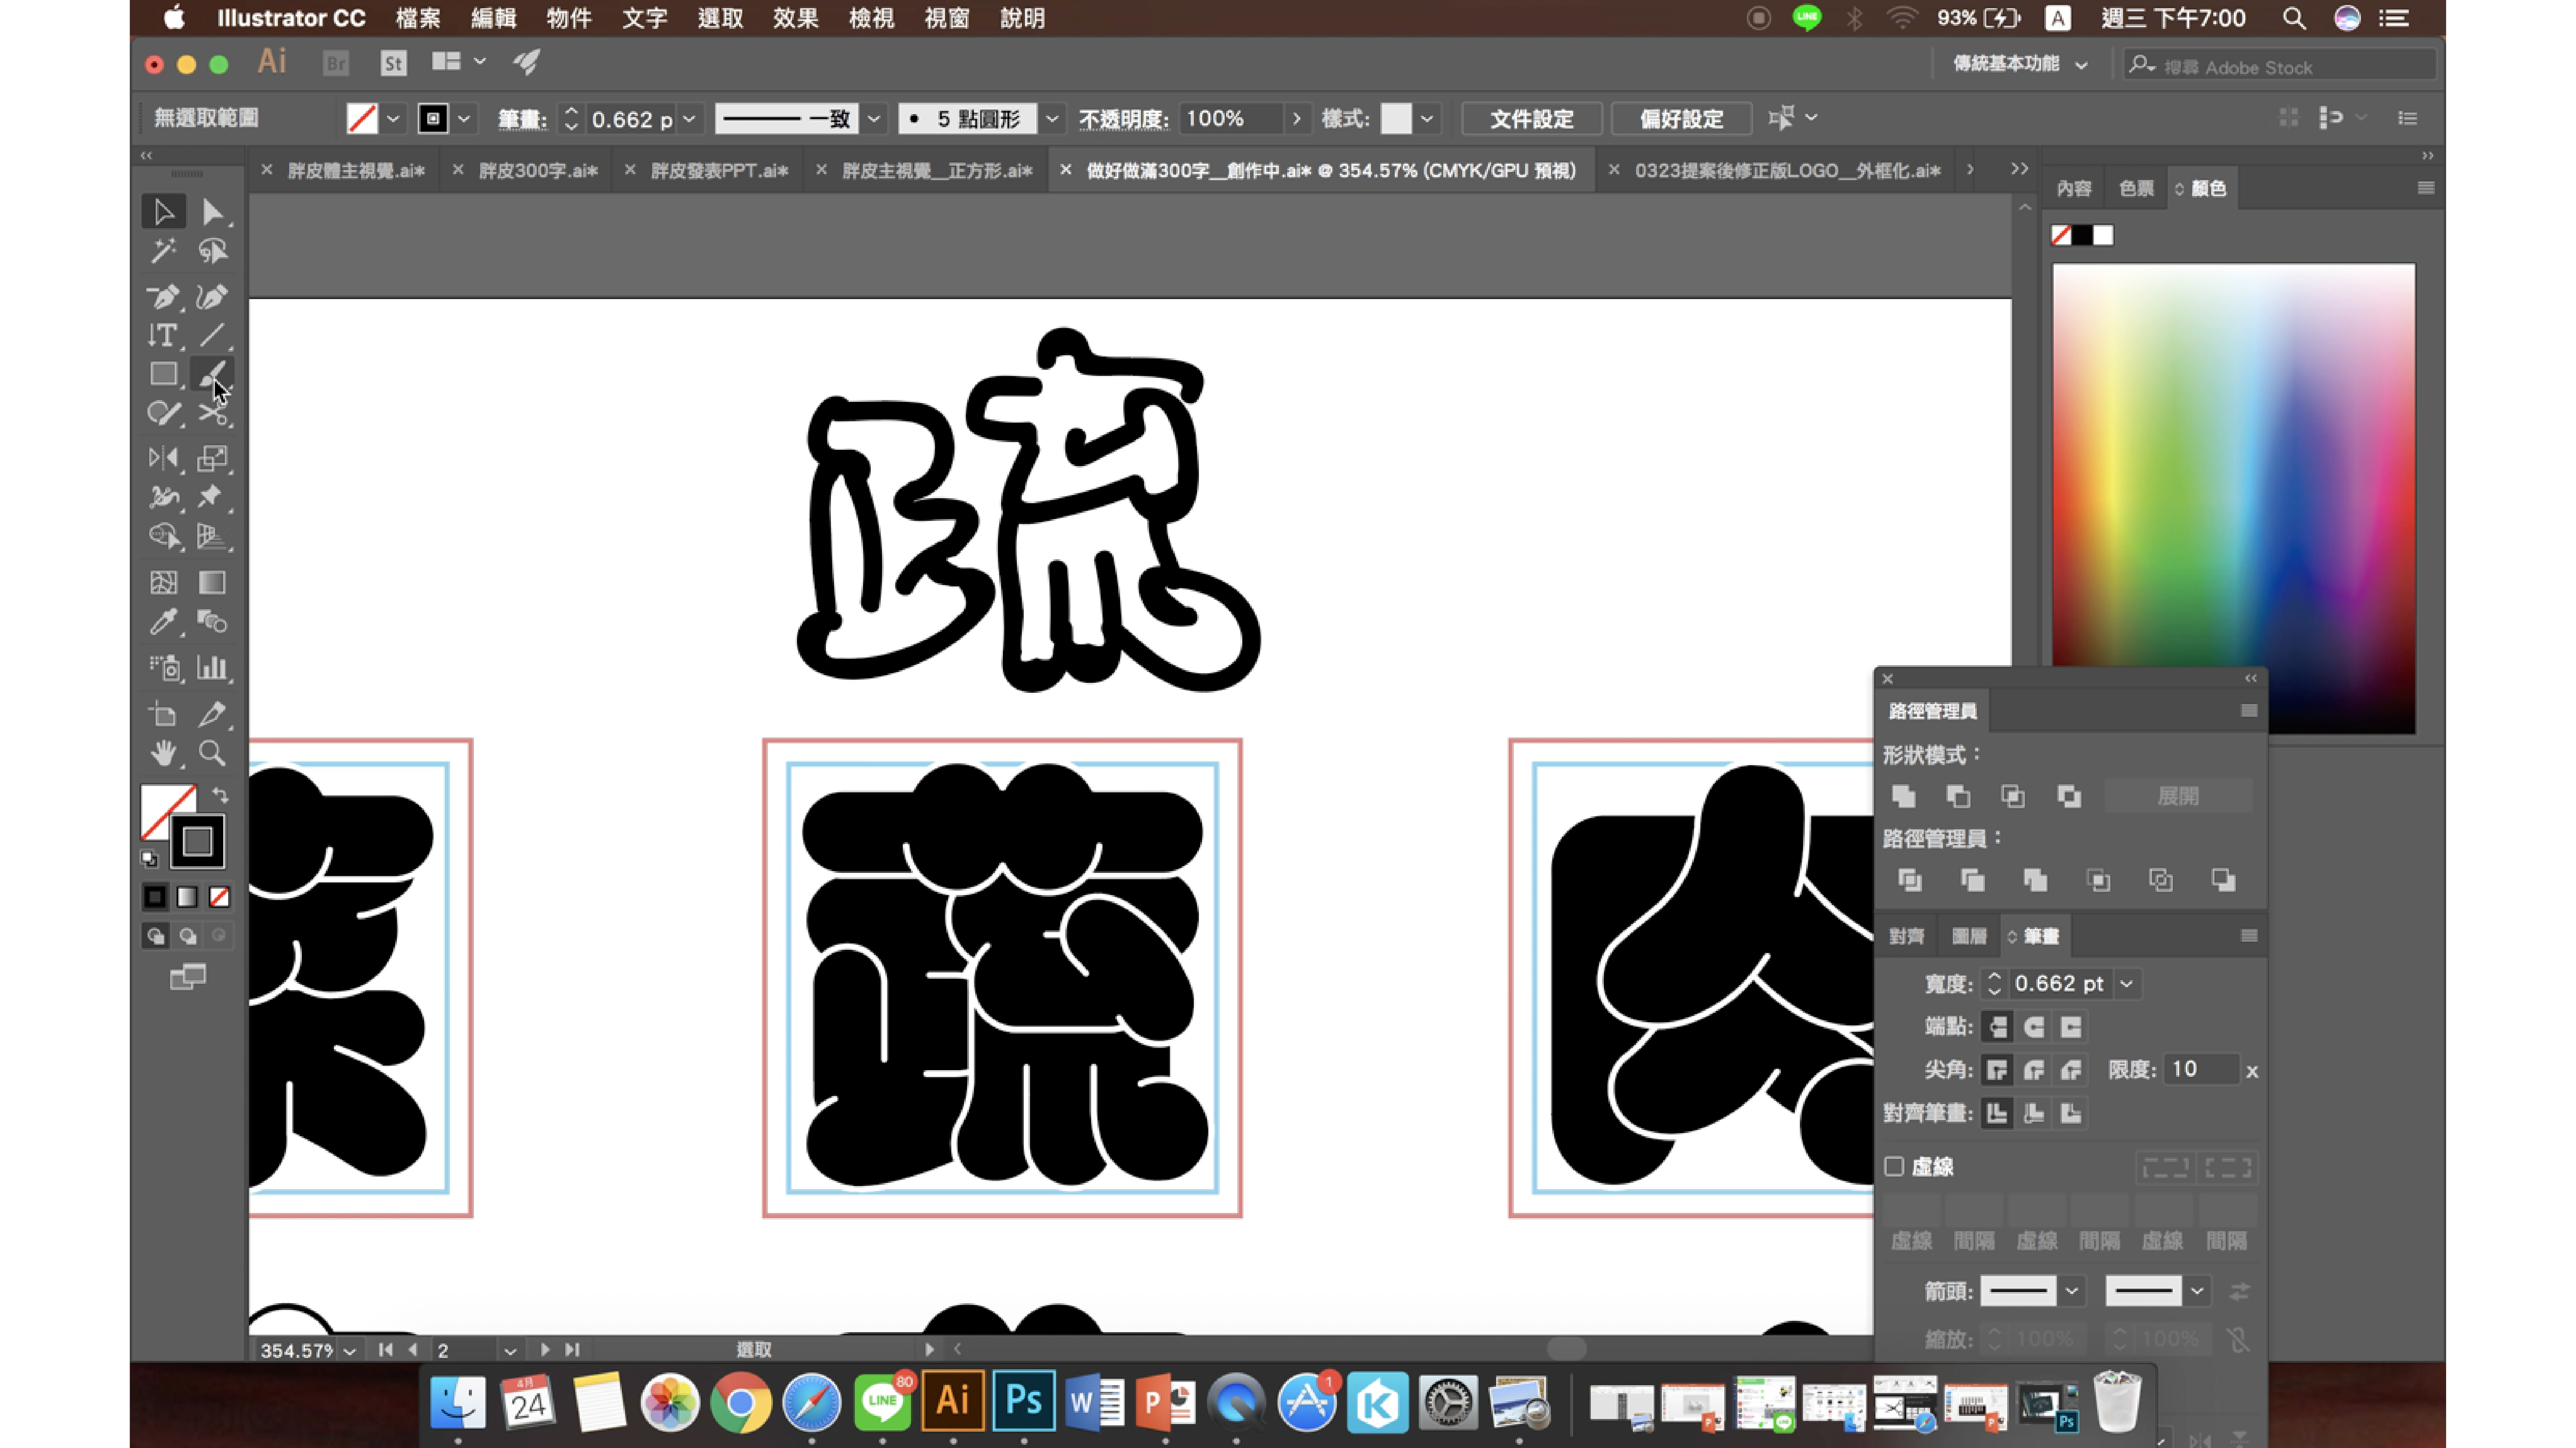
Task: Click the Adobe Stock search field
Action: [2280, 66]
